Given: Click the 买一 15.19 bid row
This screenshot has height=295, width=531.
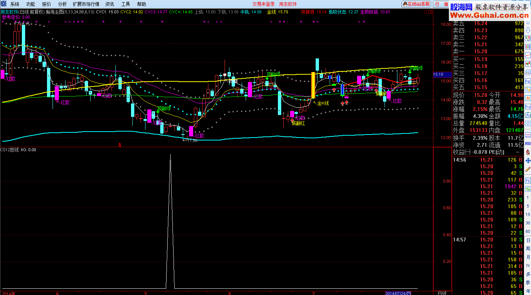Looking at the screenshot, I should click(488, 59).
